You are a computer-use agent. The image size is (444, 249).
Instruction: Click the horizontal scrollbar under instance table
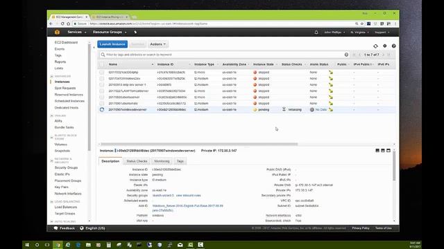coord(199,144)
